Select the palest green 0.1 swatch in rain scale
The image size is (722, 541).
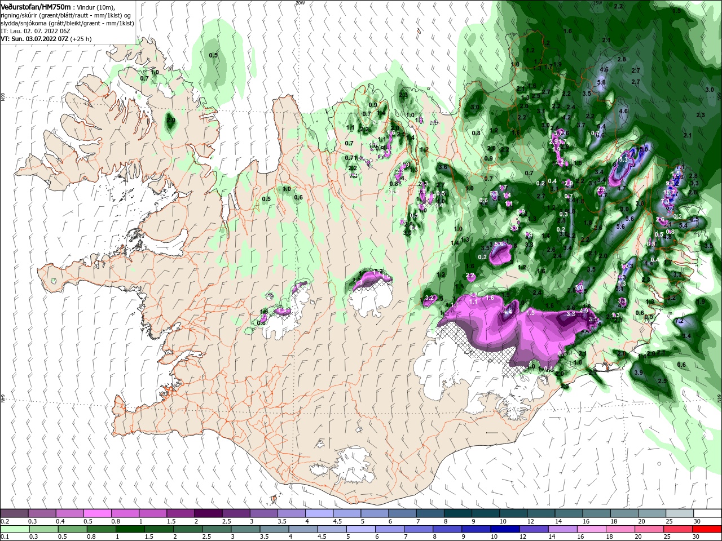click(15, 529)
